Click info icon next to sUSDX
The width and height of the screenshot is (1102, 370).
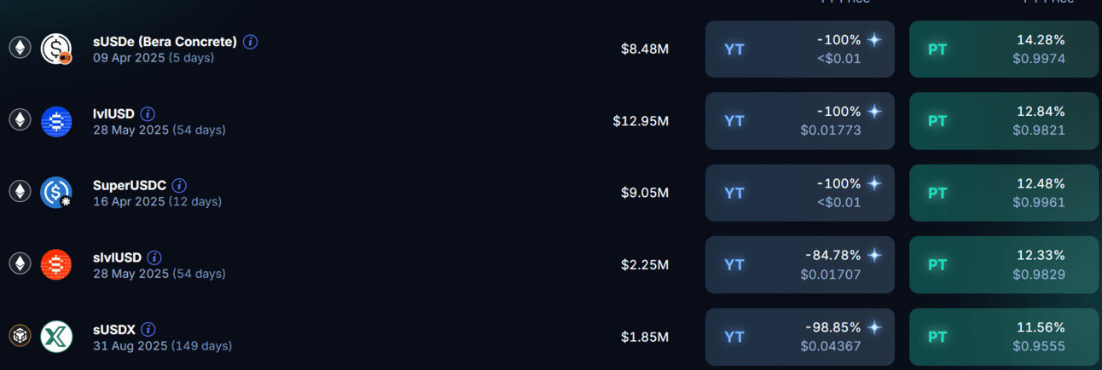pyautogui.click(x=148, y=329)
